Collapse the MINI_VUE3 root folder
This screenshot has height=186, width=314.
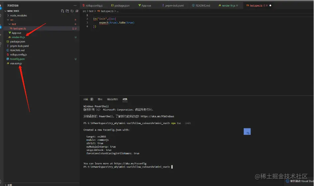[5, 11]
